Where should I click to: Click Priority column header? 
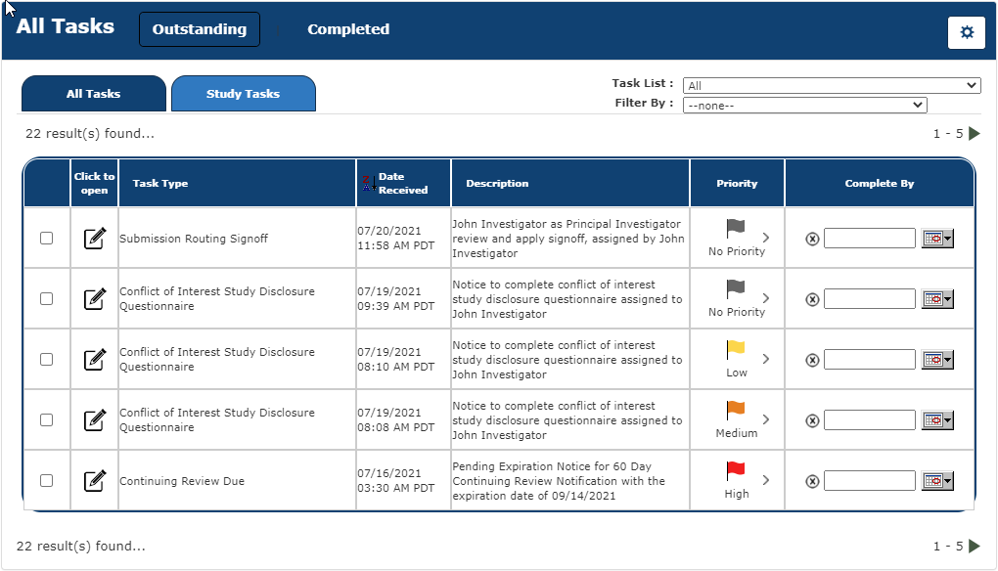[737, 183]
